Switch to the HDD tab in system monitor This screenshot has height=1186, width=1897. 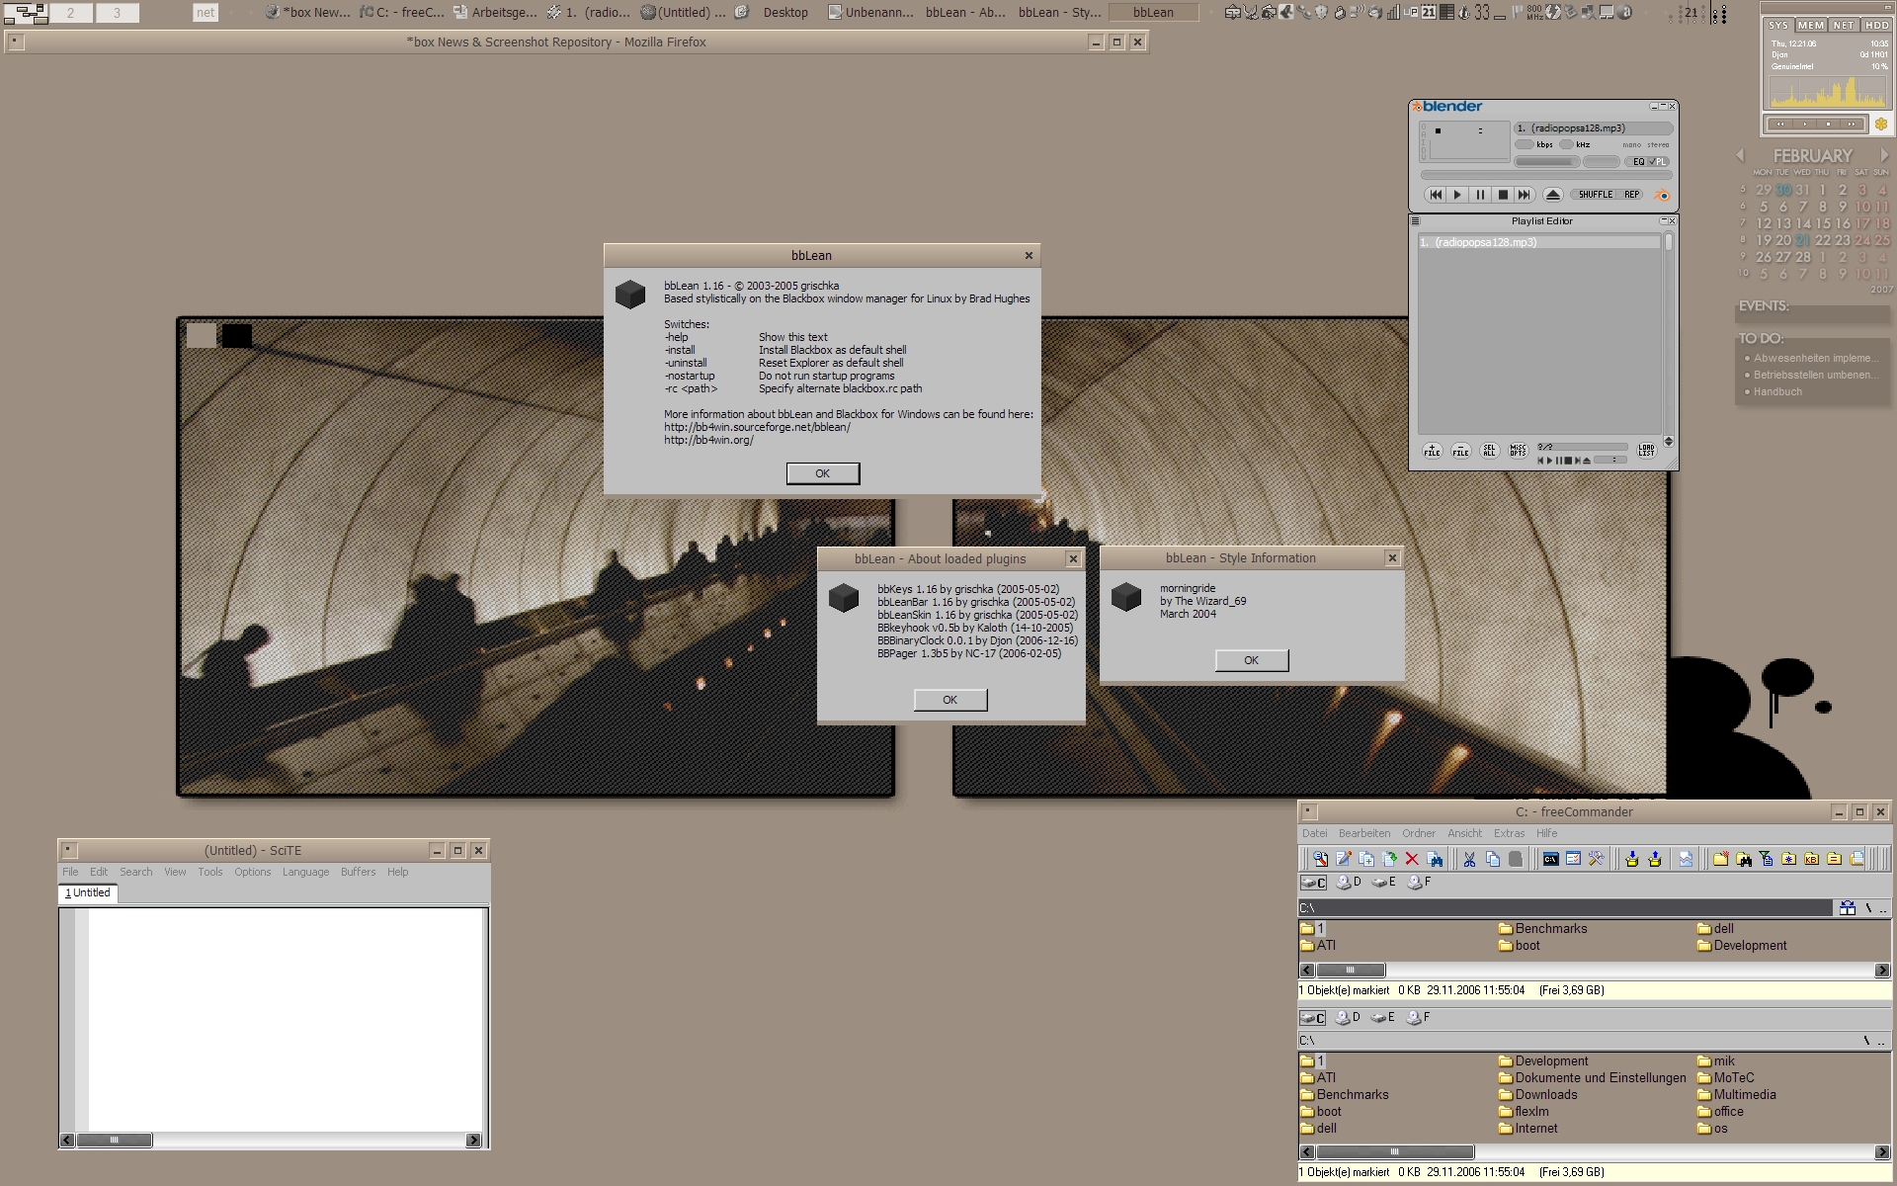[1876, 26]
